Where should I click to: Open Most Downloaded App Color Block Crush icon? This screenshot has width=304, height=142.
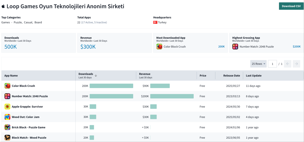click(159, 47)
